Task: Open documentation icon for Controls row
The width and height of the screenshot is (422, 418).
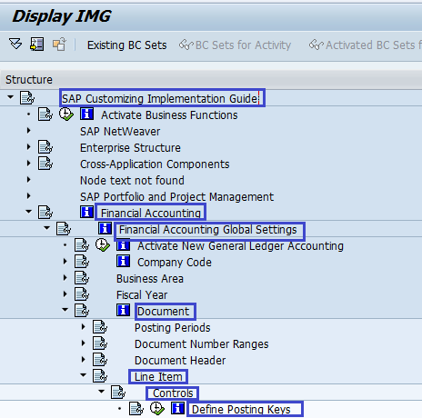Action: coord(118,393)
